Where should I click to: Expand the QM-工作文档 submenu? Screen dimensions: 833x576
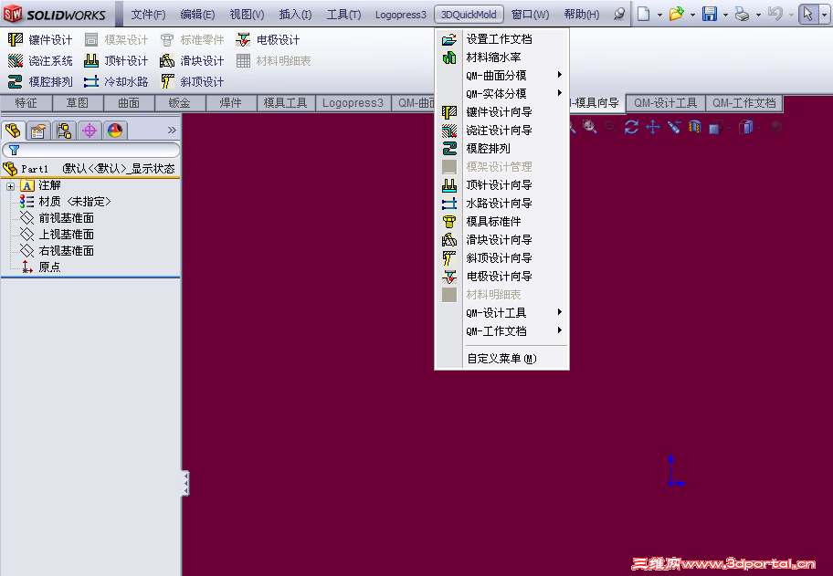point(502,330)
